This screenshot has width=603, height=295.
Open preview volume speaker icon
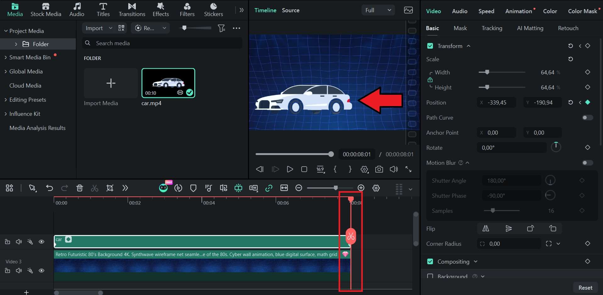click(394, 169)
